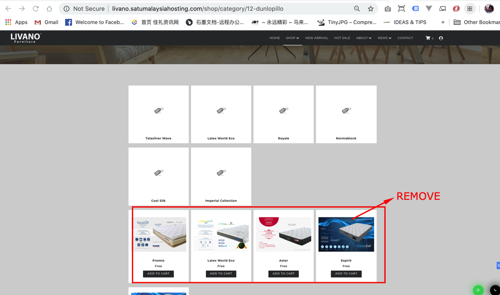The height and width of the screenshot is (295, 500).
Task: Add Aster to cart
Action: pos(283,274)
